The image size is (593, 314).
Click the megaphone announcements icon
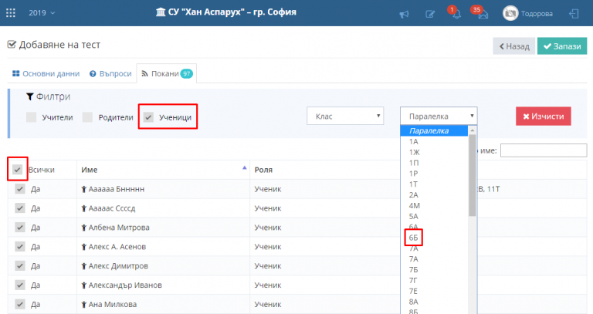[x=405, y=15]
